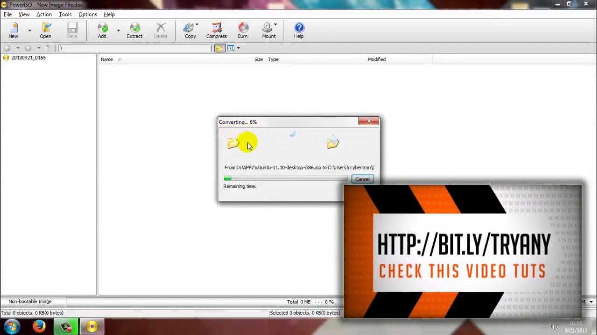Close the Converting dialog
This screenshot has height=335, width=597.
point(369,121)
